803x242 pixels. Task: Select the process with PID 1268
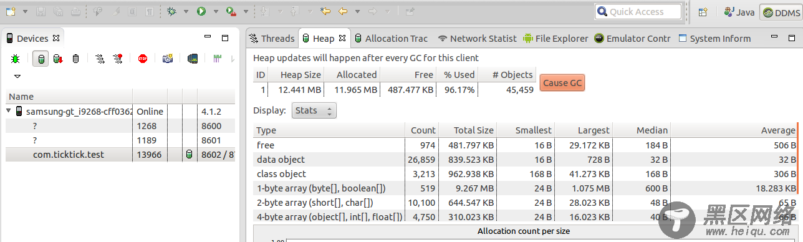[120, 125]
